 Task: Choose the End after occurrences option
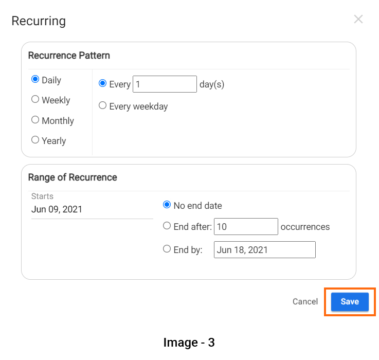pyautogui.click(x=167, y=226)
